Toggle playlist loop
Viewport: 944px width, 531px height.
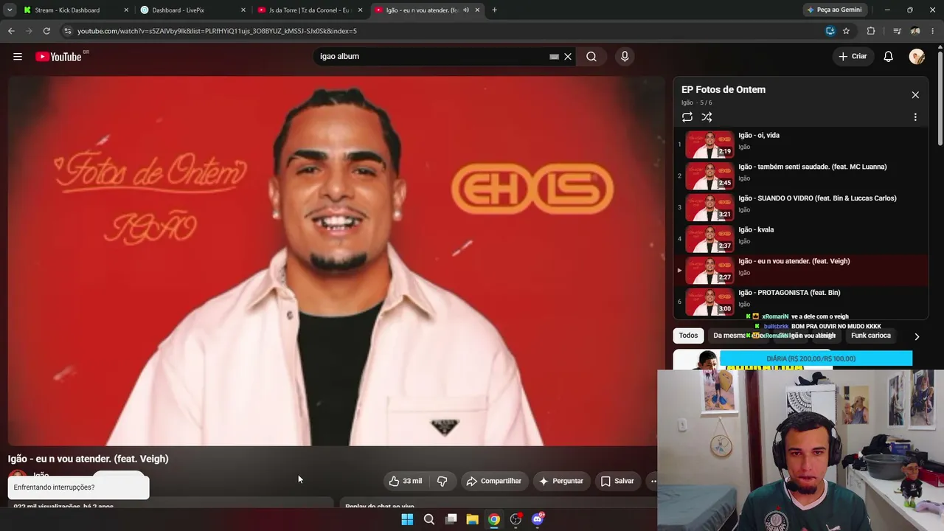(687, 117)
